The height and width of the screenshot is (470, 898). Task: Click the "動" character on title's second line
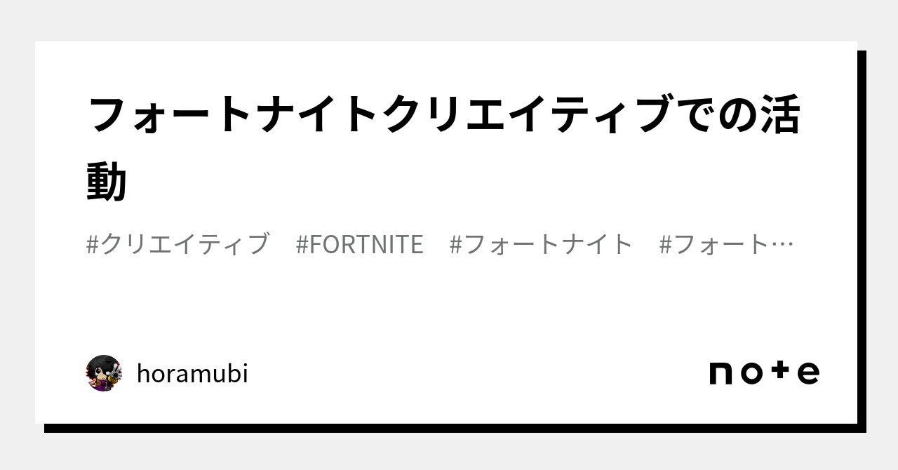107,182
